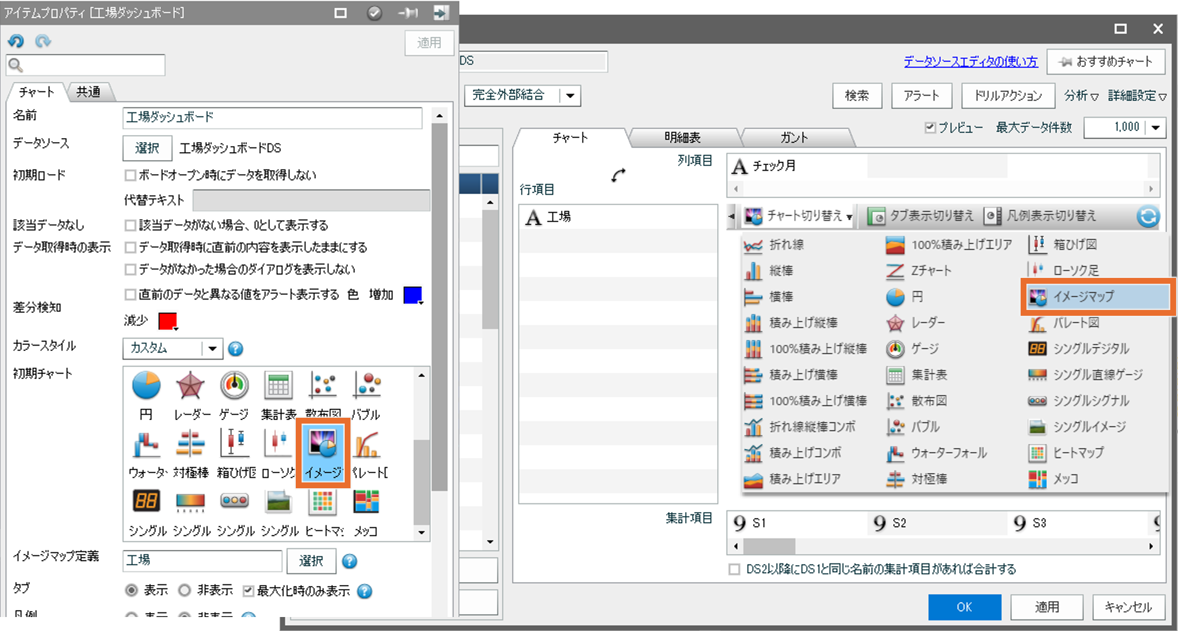This screenshot has width=1179, height=631.
Task: Open the 完全外部結合 join dropdown
Action: (523, 96)
